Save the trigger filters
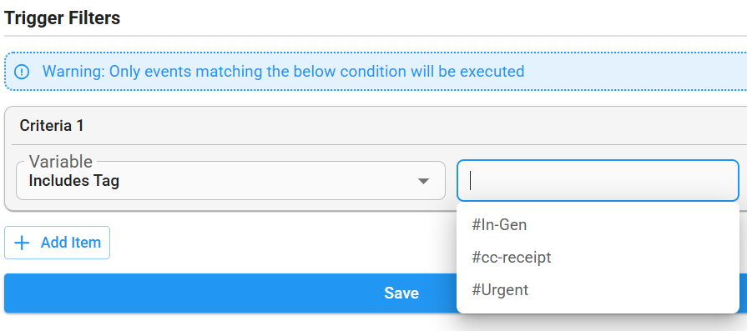 click(230, 293)
